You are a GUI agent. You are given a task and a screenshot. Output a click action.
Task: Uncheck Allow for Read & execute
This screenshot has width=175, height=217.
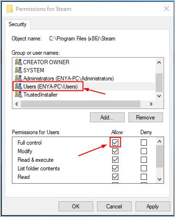click(115, 159)
